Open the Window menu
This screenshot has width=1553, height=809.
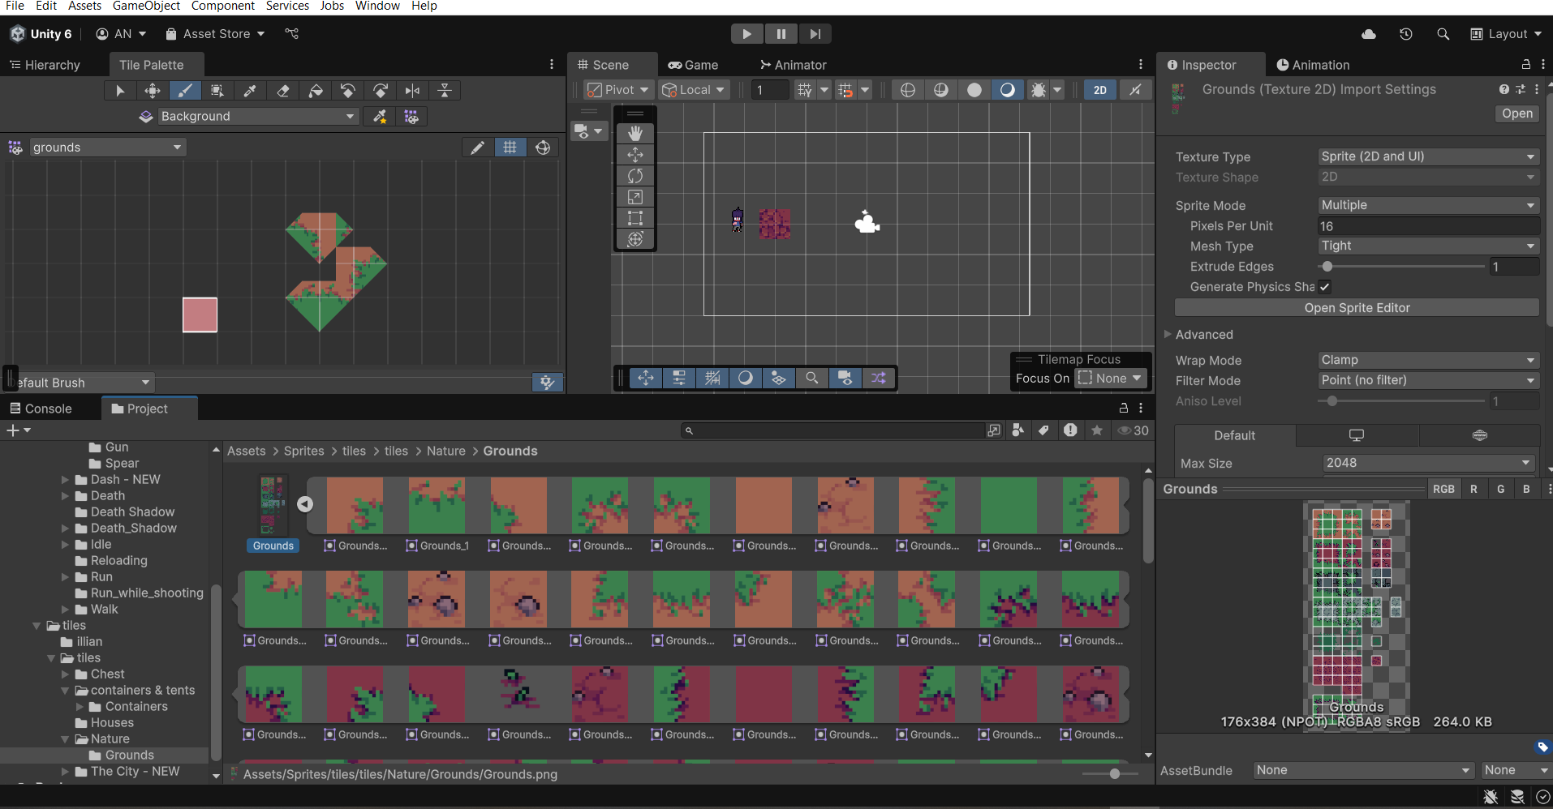pyautogui.click(x=377, y=6)
